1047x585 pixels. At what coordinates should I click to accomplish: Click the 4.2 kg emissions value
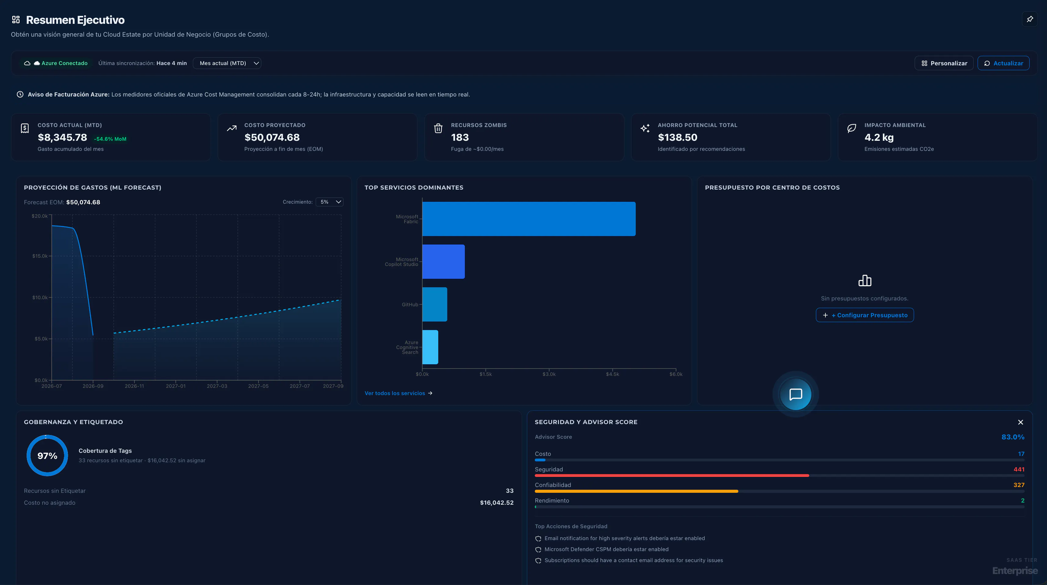(879, 137)
